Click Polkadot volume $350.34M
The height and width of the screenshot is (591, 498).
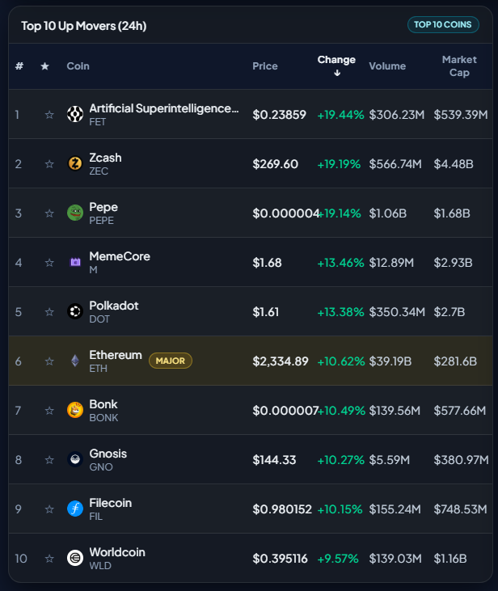[x=397, y=312]
